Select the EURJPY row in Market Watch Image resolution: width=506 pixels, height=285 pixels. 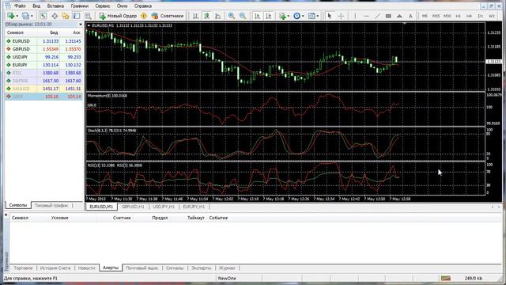click(x=43, y=65)
